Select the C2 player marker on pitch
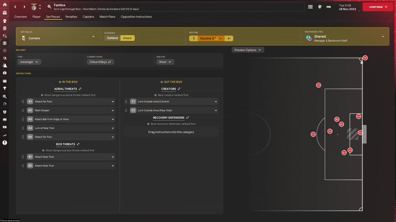This screenshot has height=222, width=396. 318,85
